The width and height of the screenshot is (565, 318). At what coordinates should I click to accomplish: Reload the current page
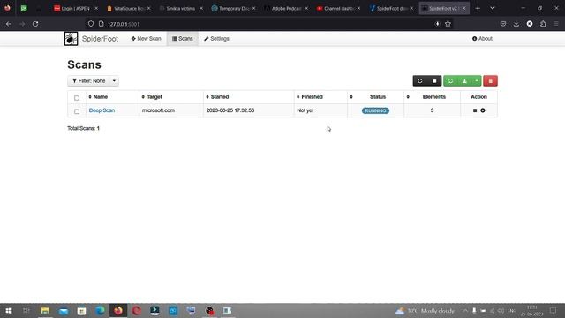coord(35,24)
